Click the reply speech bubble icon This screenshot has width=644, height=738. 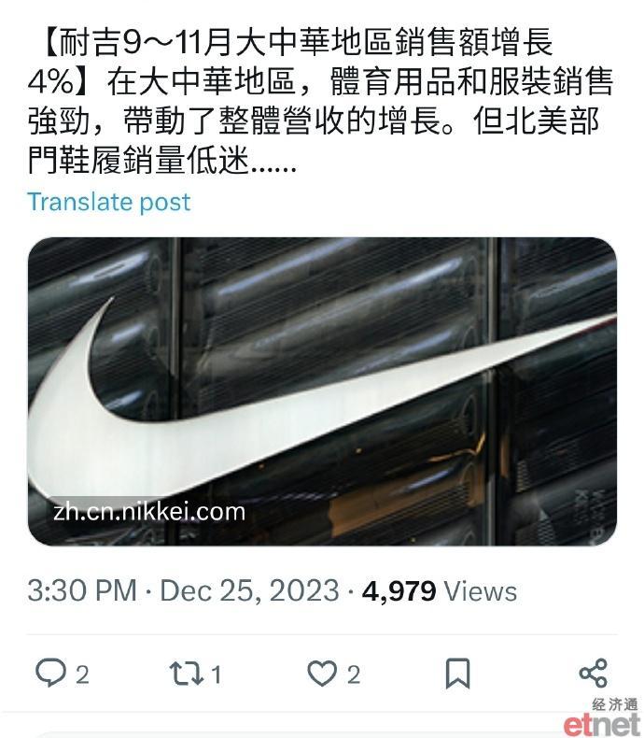pos(50,673)
